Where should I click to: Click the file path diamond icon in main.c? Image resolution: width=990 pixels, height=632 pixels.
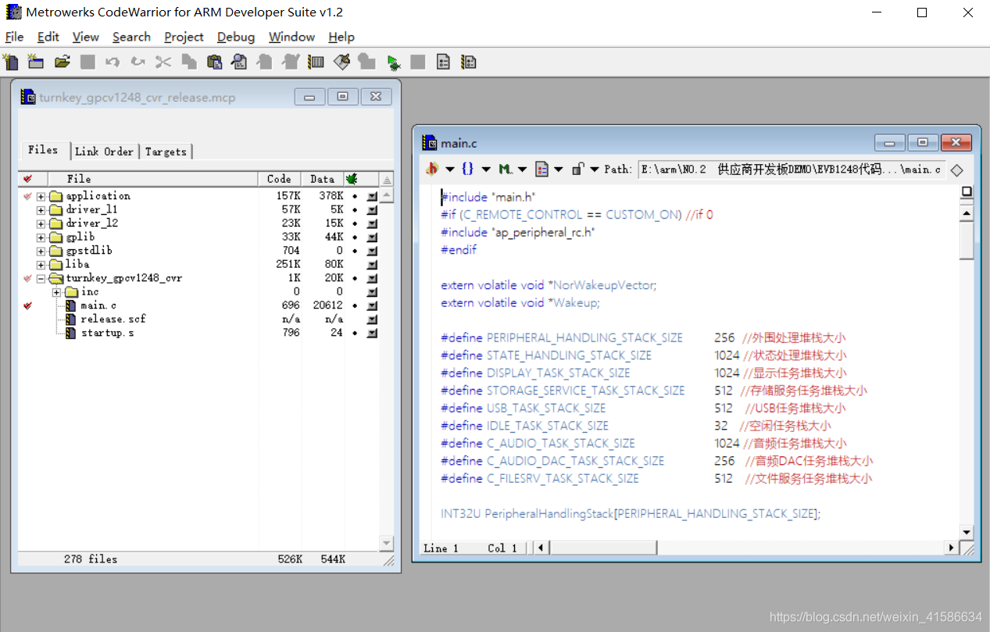tap(957, 170)
